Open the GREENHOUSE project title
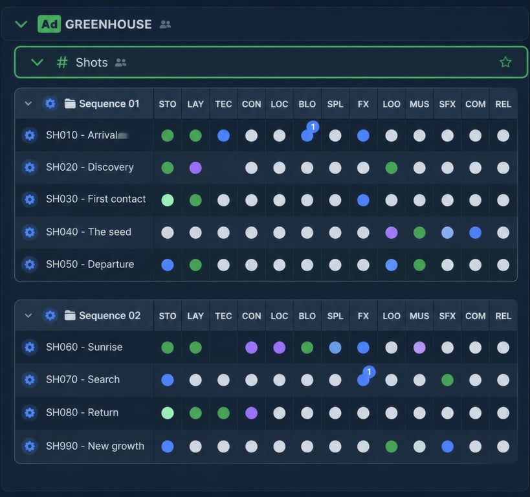The width and height of the screenshot is (530, 497). pos(108,25)
